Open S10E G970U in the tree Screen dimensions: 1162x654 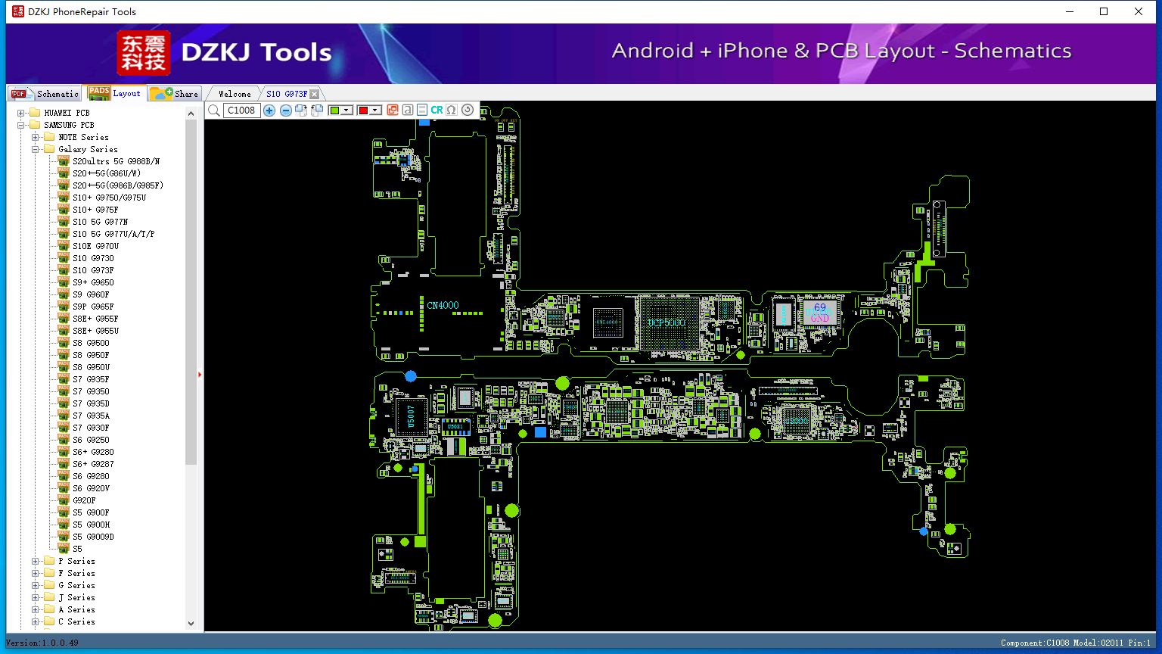point(95,246)
